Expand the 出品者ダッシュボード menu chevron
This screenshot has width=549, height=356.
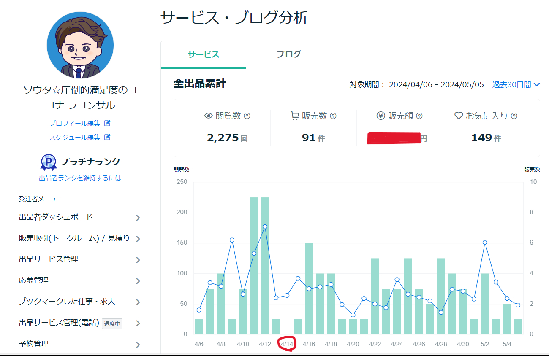click(138, 218)
